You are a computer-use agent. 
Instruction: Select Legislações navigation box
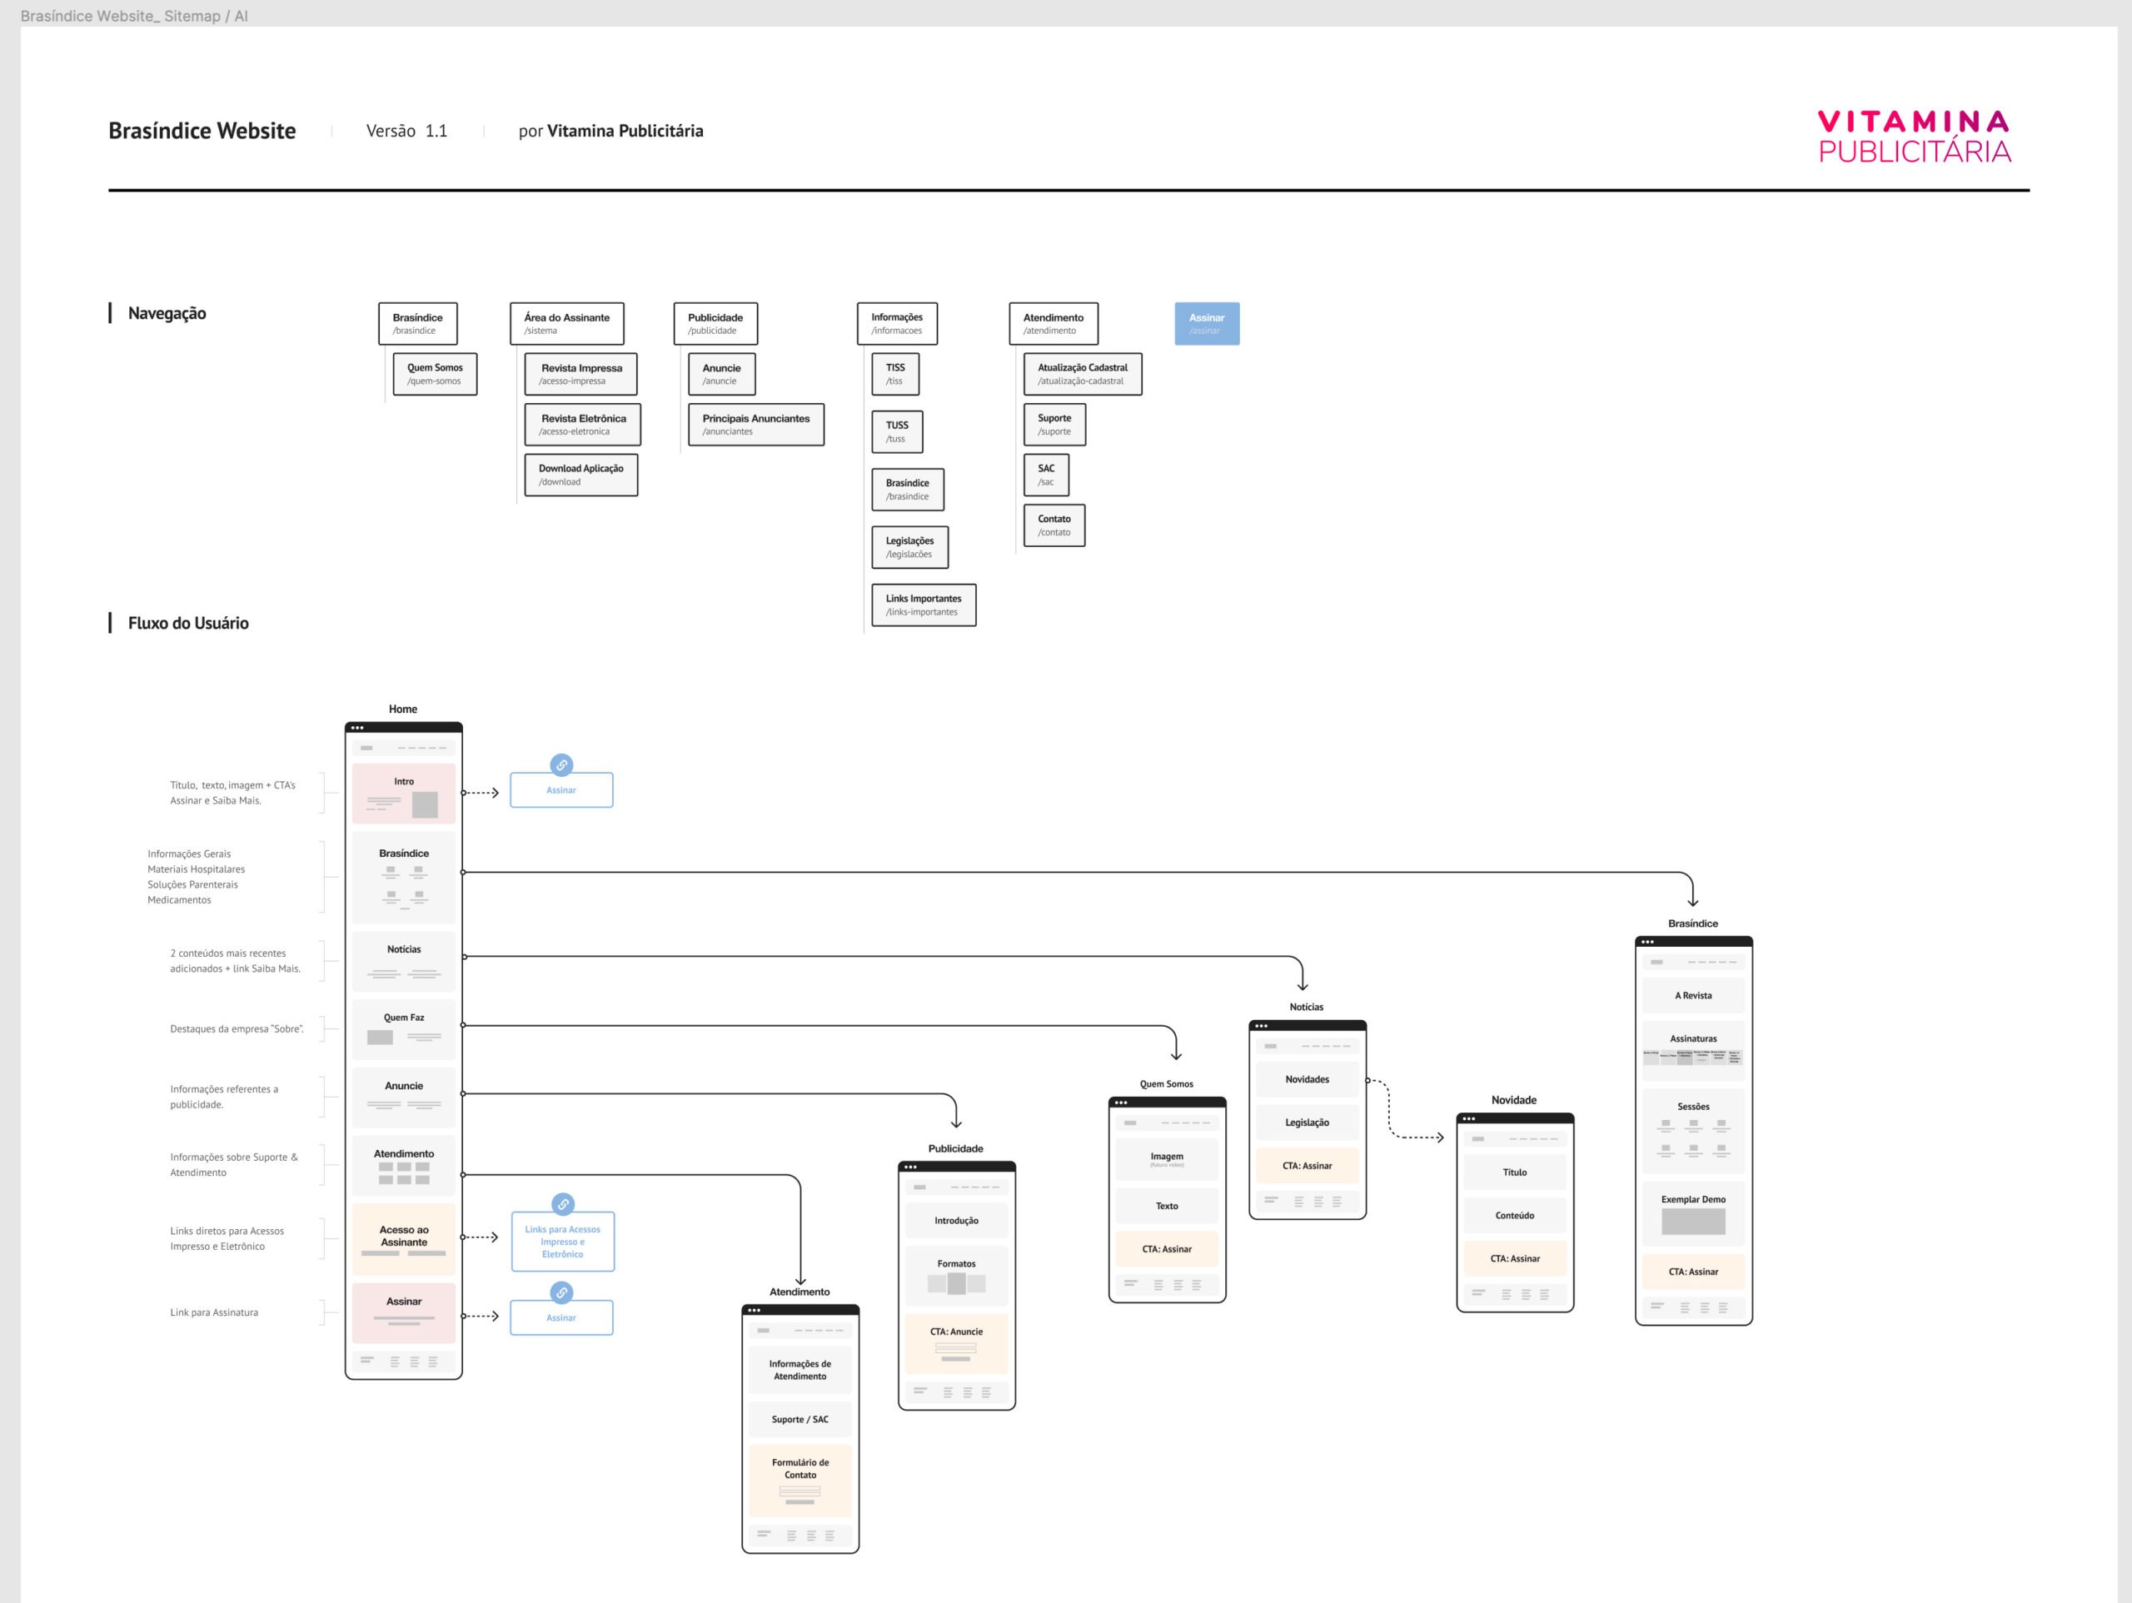tap(910, 547)
